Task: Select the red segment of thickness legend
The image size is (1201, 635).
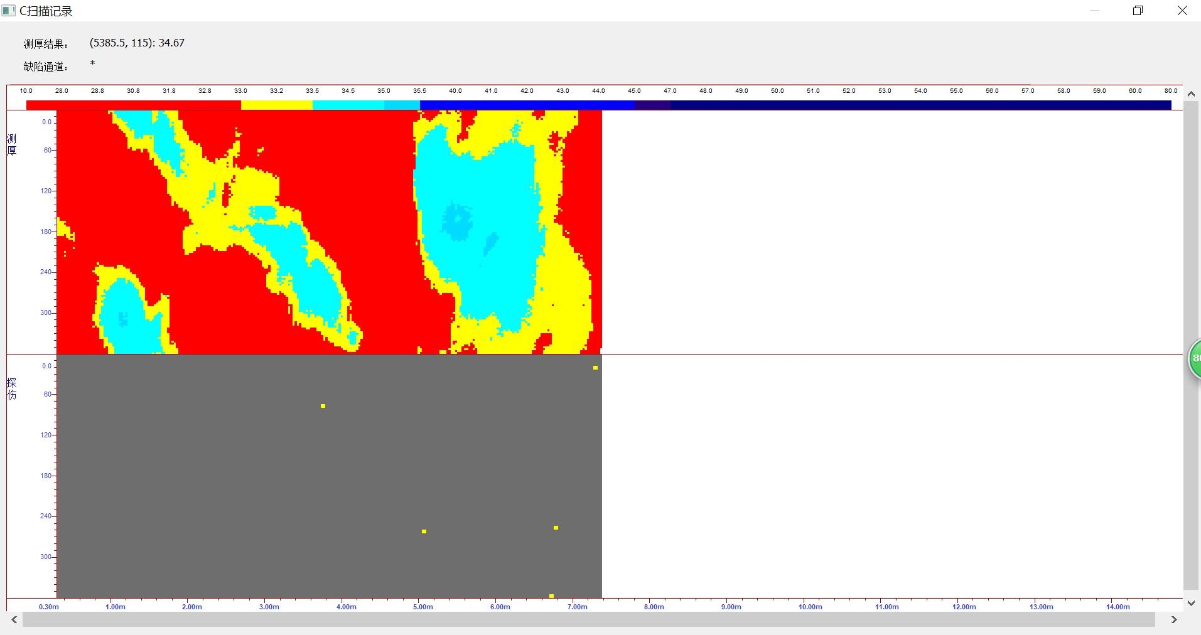Action: [133, 105]
